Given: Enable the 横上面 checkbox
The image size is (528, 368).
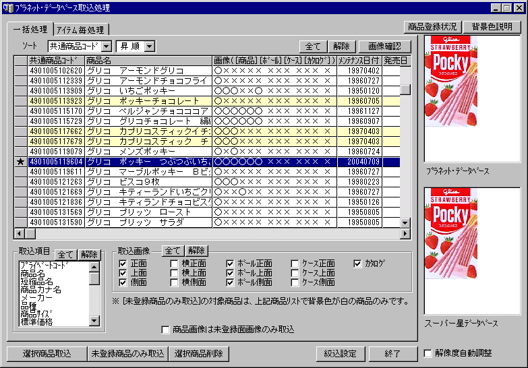Looking at the screenshot, I should click(x=174, y=273).
